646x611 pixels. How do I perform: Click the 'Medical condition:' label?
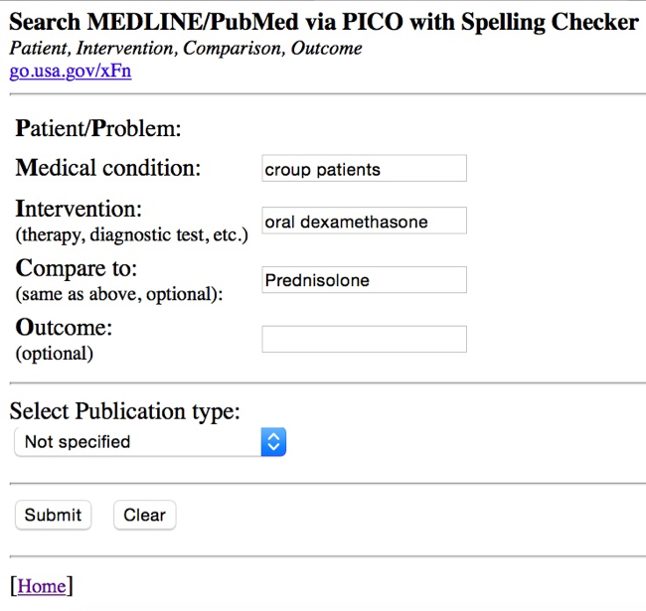click(108, 168)
